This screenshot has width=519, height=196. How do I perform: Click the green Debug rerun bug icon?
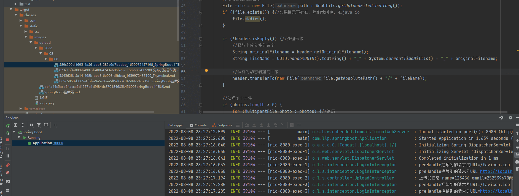tap(8, 133)
